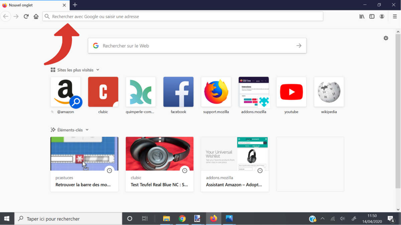This screenshot has width=401, height=225.
Task: Click the Assistant Amazon – Adopt... title
Action: (234, 185)
